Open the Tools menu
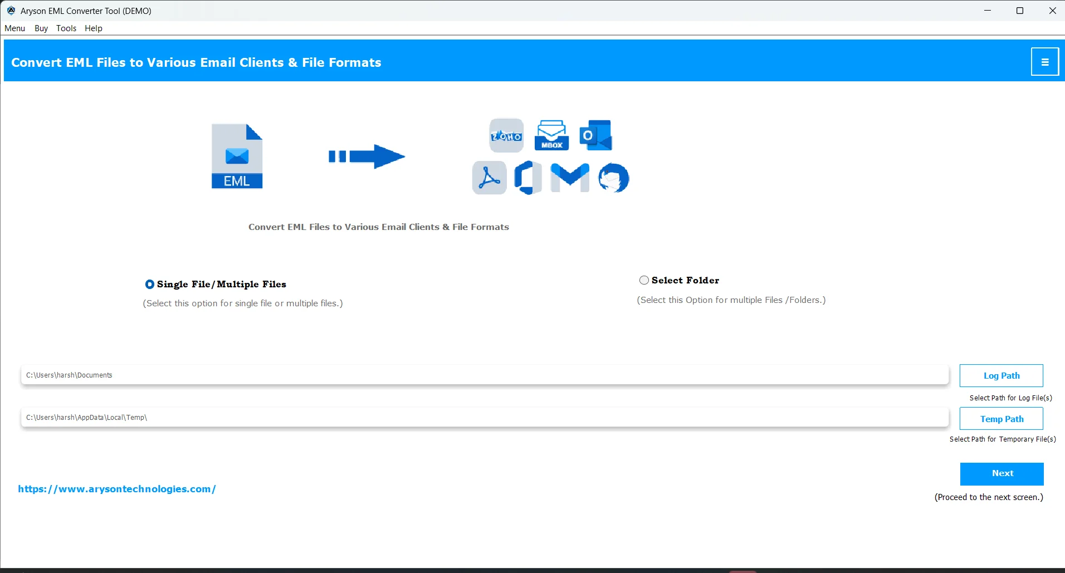1065x573 pixels. point(66,28)
